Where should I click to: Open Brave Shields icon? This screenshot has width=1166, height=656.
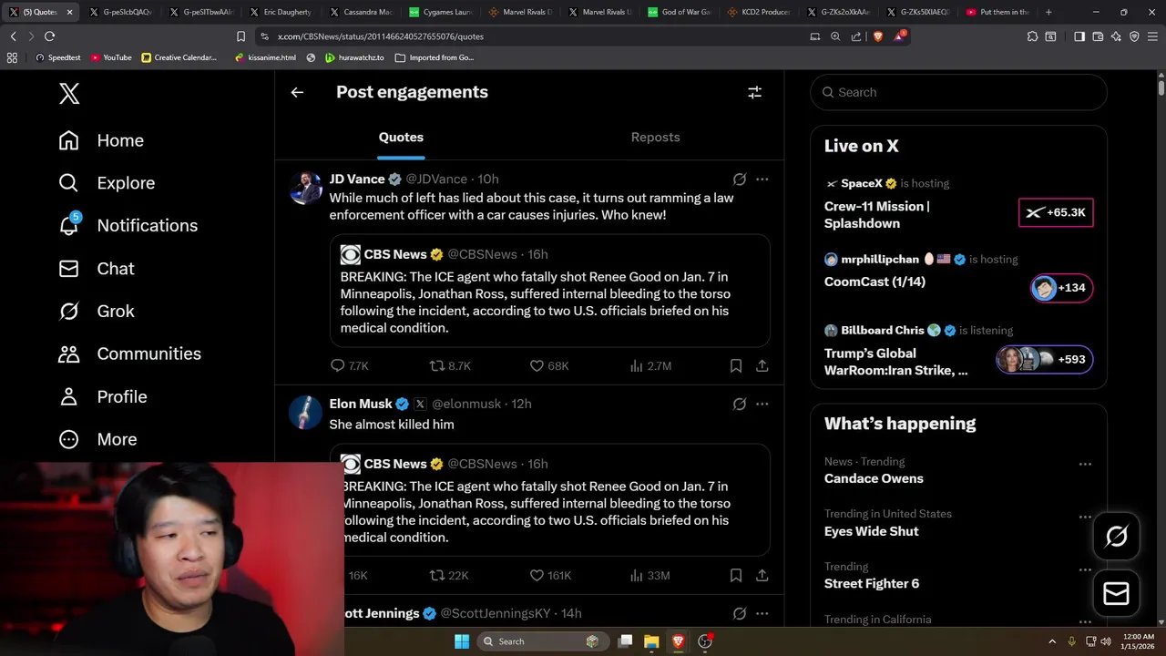click(x=878, y=36)
